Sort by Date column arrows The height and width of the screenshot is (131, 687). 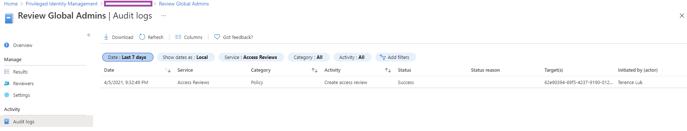[168, 70]
